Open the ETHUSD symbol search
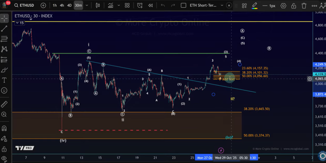Viewport: 326px width, 163px height. click(27, 5)
